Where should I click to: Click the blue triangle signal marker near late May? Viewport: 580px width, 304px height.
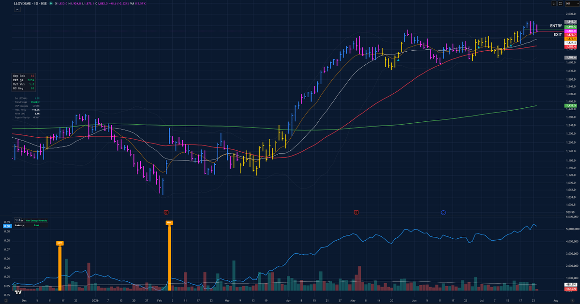pos(398,60)
